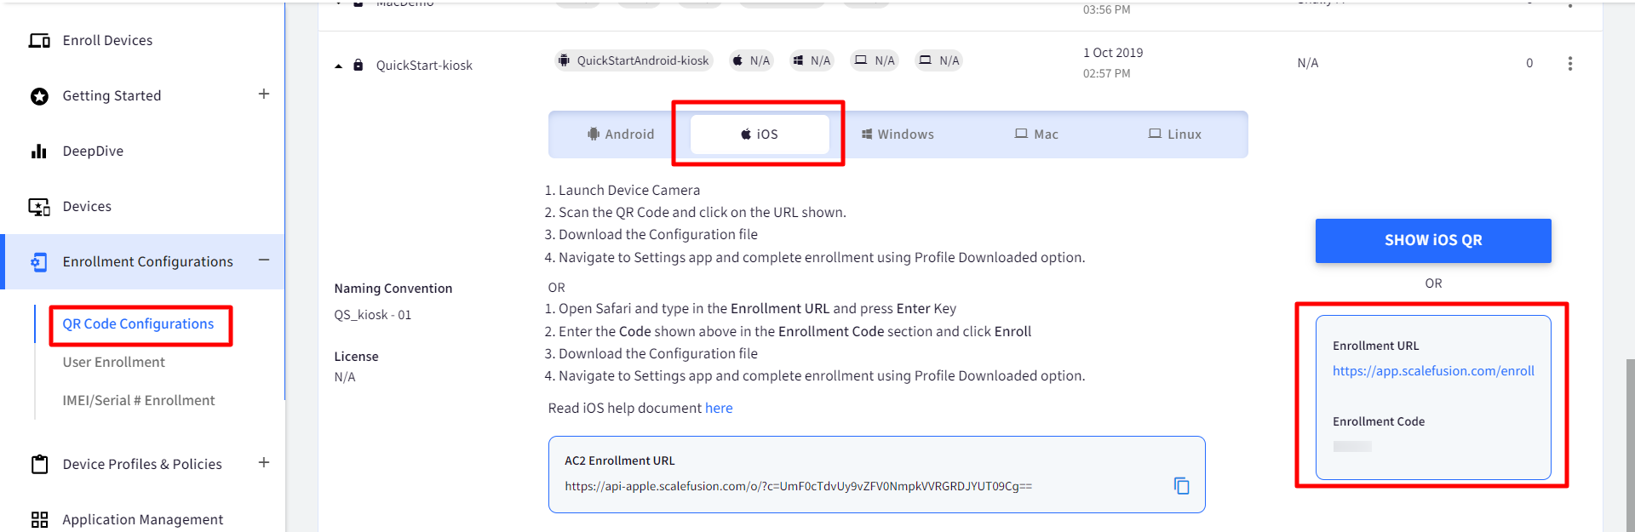Image resolution: width=1635 pixels, height=532 pixels.
Task: Open the iOS help document 'here' link
Action: 719,409
